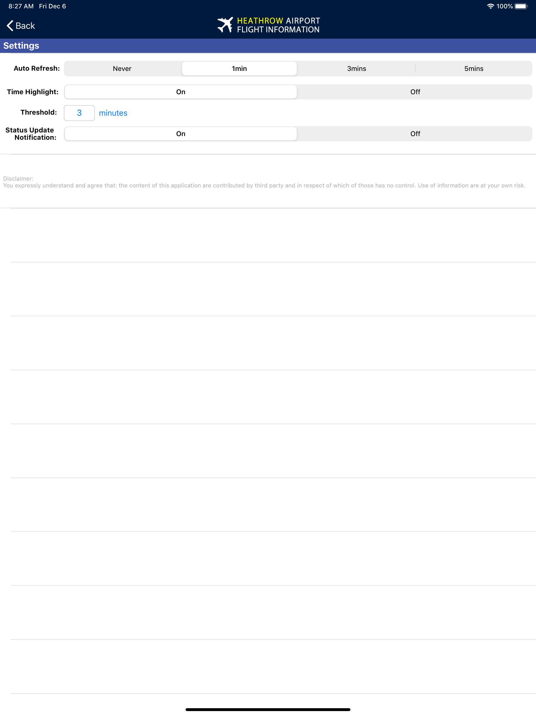The height and width of the screenshot is (715, 536).
Task: Set Auto Refresh to 1min
Action: click(239, 69)
